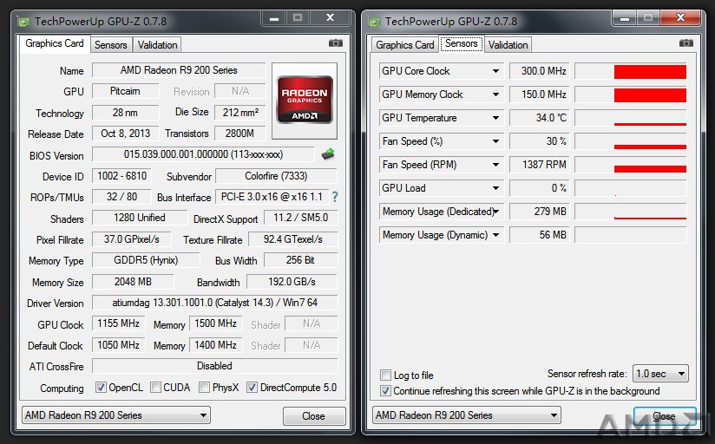
Task: Click Close button in Sensors window
Action: click(x=665, y=415)
